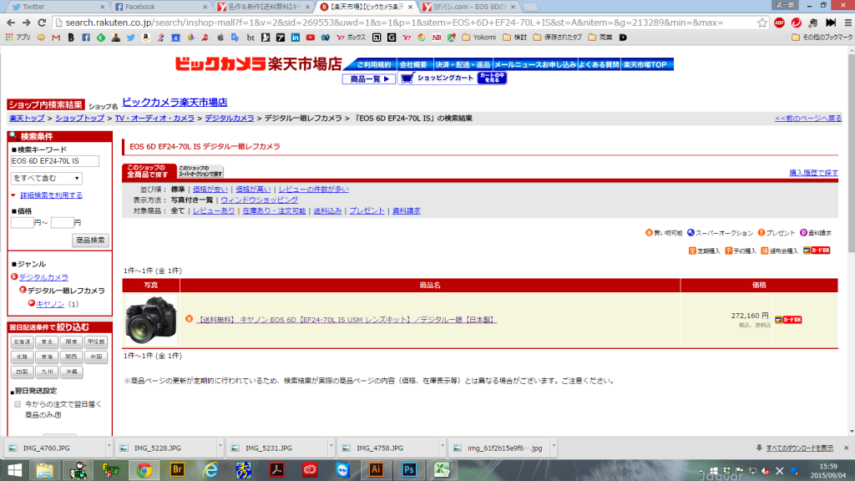855x481 pixels.
Task: Click the search keyword input field
Action: tap(55, 161)
